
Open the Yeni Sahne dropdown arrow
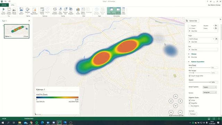[23, 14]
